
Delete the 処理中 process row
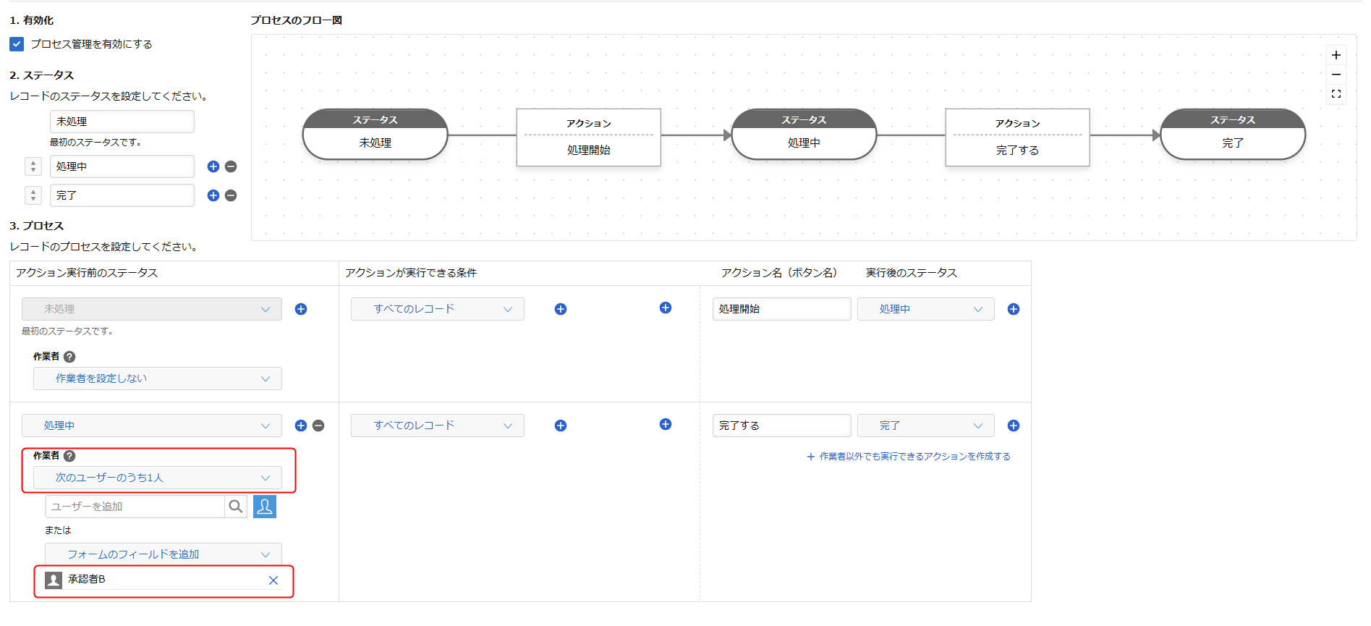tap(318, 426)
